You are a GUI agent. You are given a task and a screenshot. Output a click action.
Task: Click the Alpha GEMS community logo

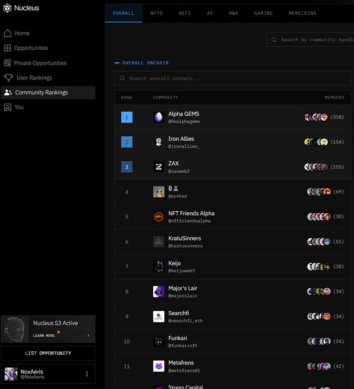(159, 117)
